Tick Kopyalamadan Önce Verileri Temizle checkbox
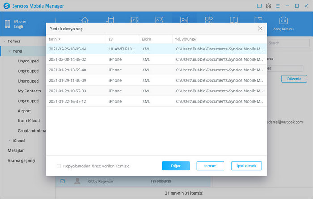Viewport: 313px width, 199px height. coord(59,166)
